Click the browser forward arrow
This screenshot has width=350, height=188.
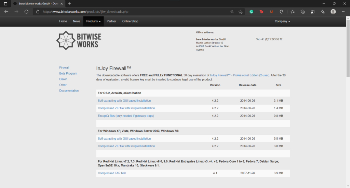[x=16, y=12]
